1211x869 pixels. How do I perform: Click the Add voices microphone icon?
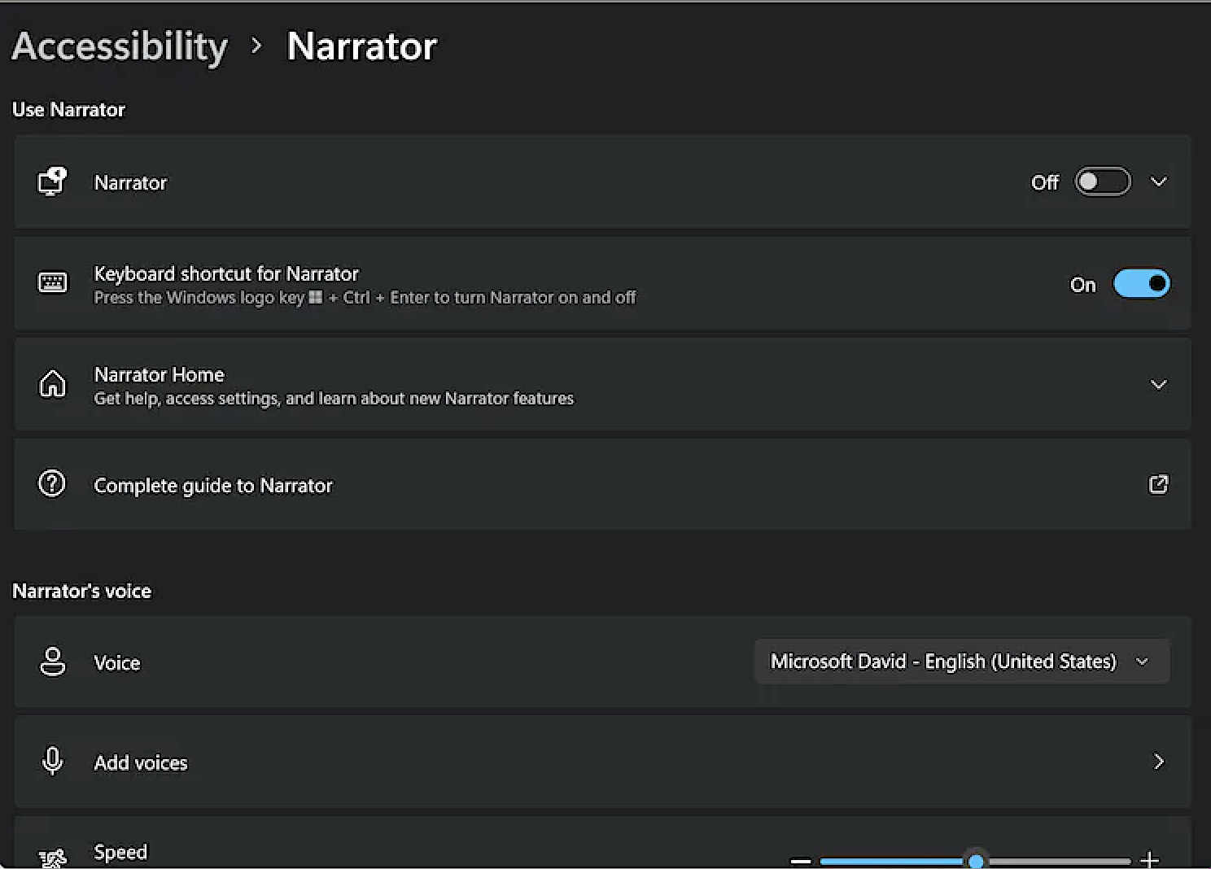point(53,762)
